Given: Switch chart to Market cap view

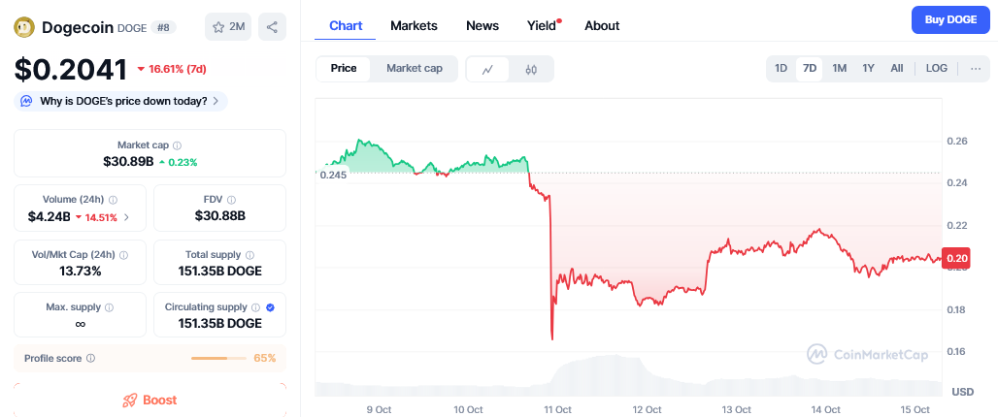Looking at the screenshot, I should tap(415, 69).
